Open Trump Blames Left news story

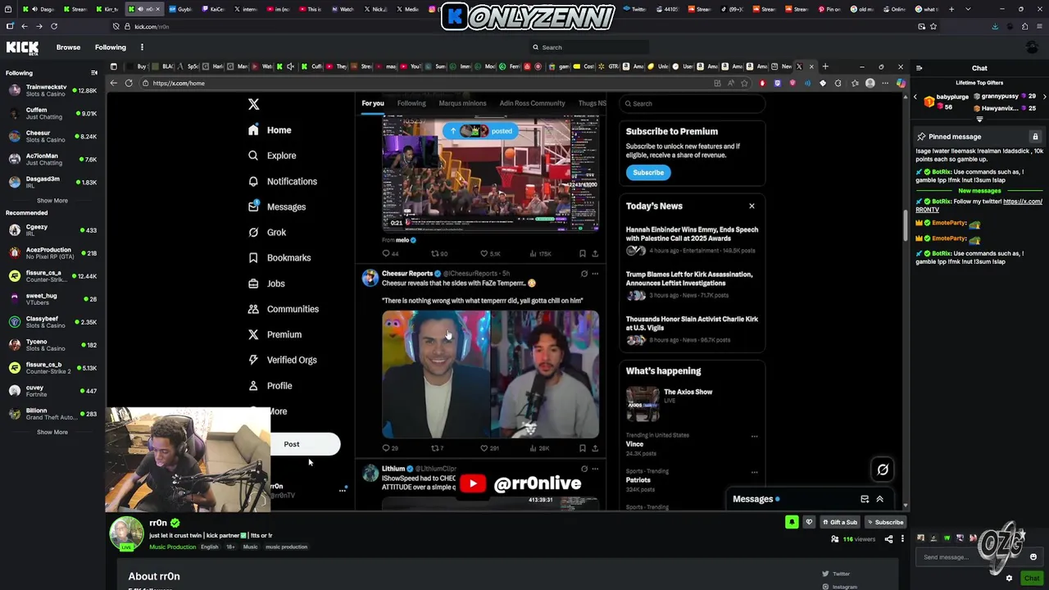coord(693,284)
